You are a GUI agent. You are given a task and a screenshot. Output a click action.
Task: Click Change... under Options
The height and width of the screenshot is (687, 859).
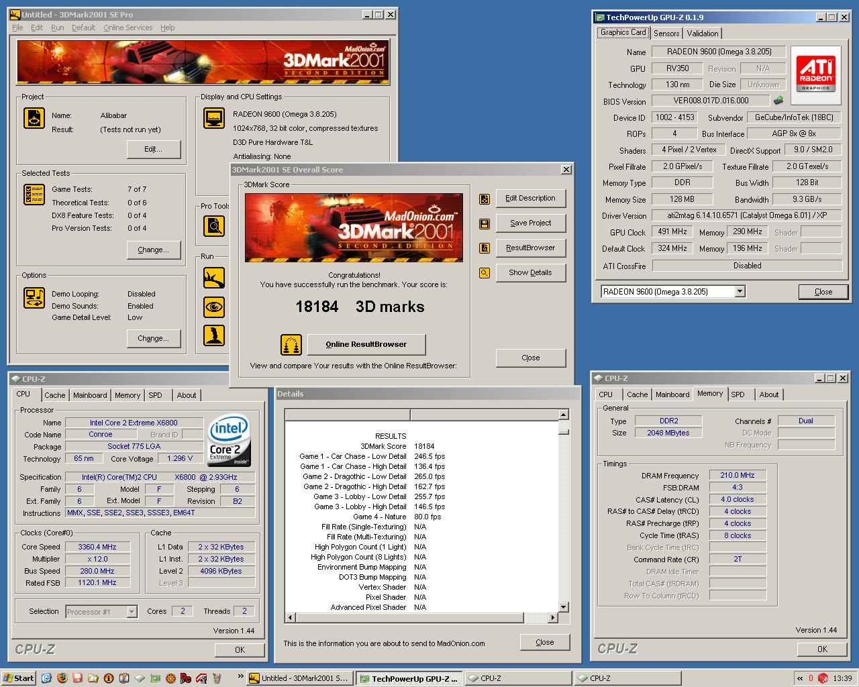[154, 338]
